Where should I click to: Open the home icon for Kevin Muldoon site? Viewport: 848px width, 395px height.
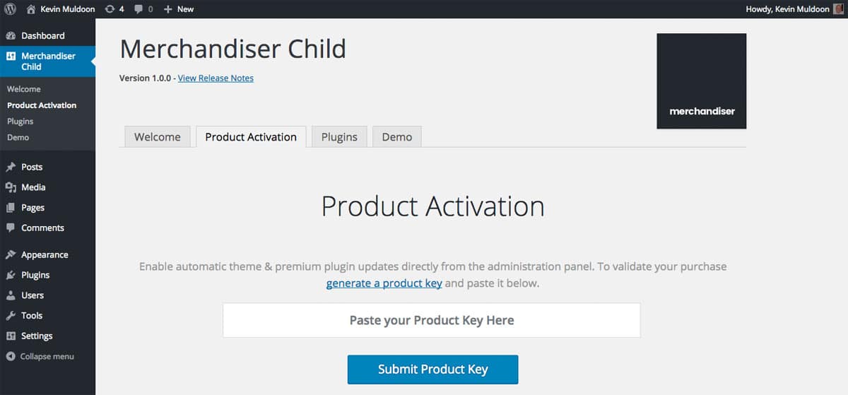point(30,9)
